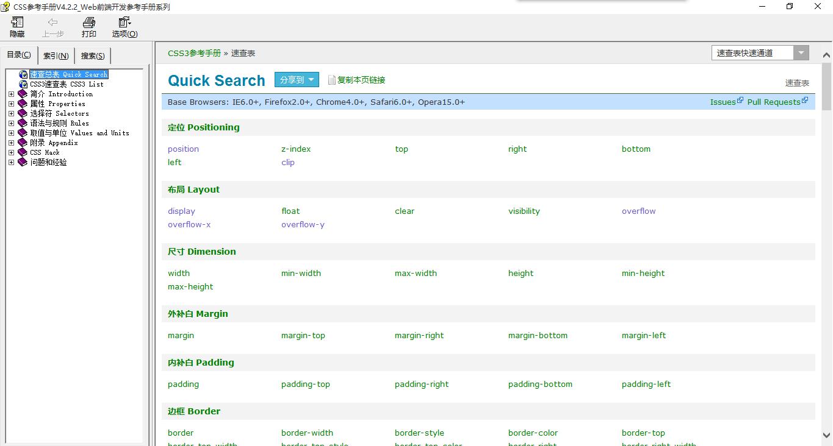Click the page icon beside CSS3速查表 CSS3 List

click(x=23, y=84)
